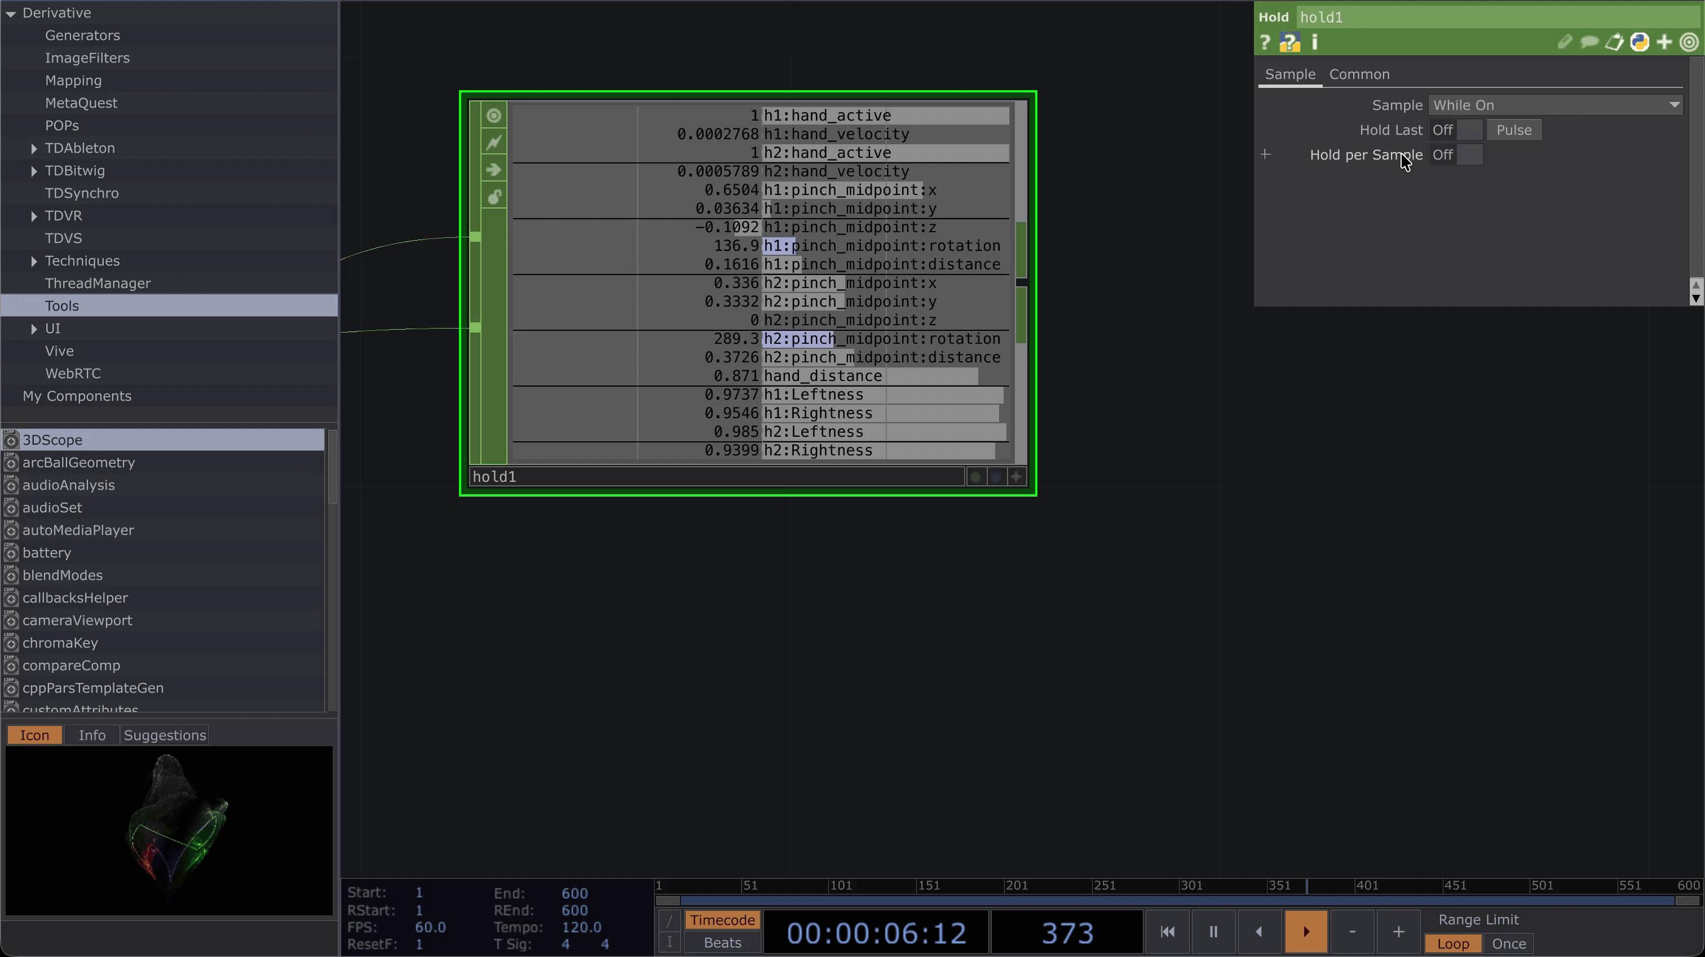The width and height of the screenshot is (1705, 957).
Task: Open the Suggestions tab
Action: 165,736
